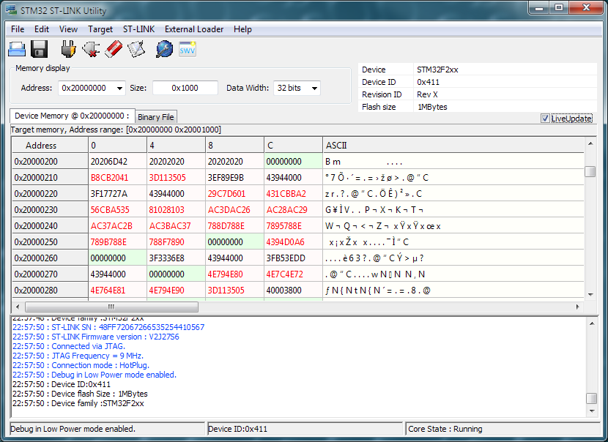Open the Edit menu
608x442 pixels.
(42, 29)
